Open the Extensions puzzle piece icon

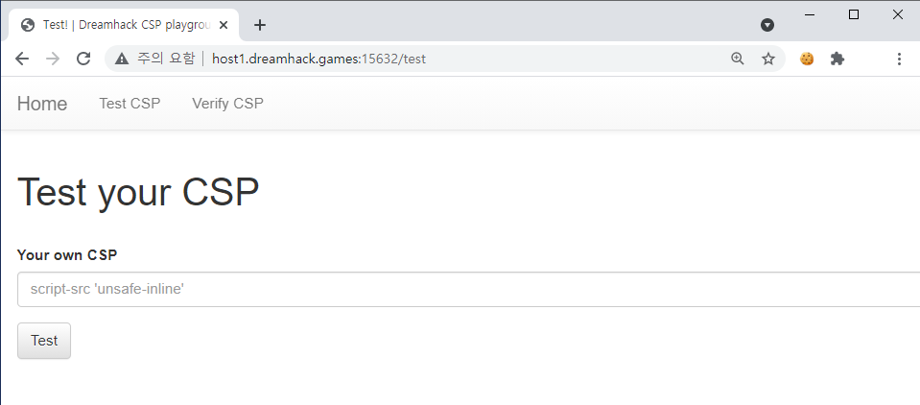tap(837, 59)
